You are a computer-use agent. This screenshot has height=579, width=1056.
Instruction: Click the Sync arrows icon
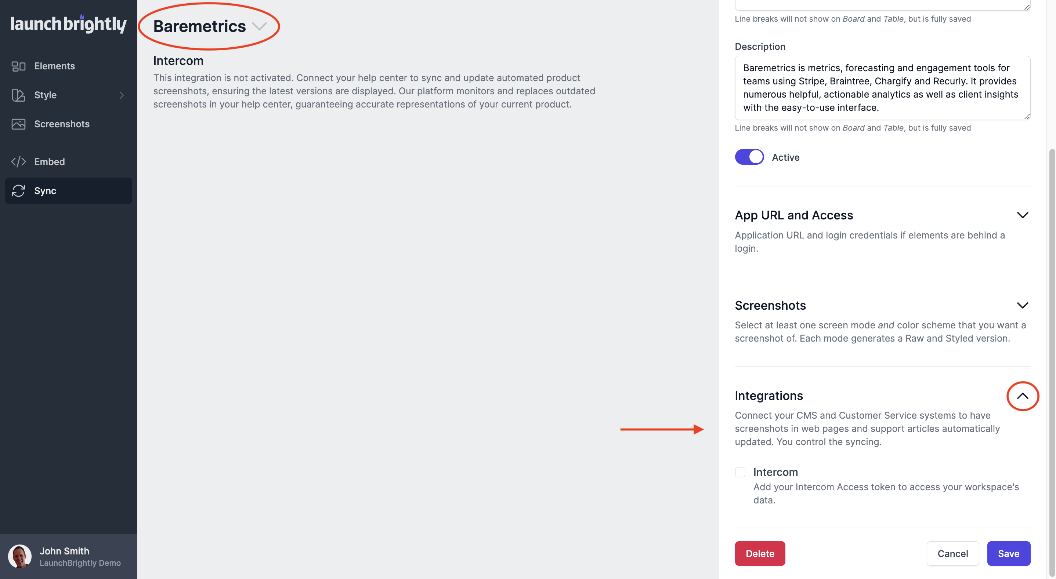[x=18, y=191]
